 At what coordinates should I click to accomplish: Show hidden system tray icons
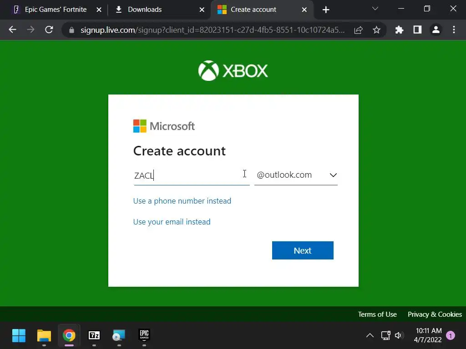coord(370,336)
